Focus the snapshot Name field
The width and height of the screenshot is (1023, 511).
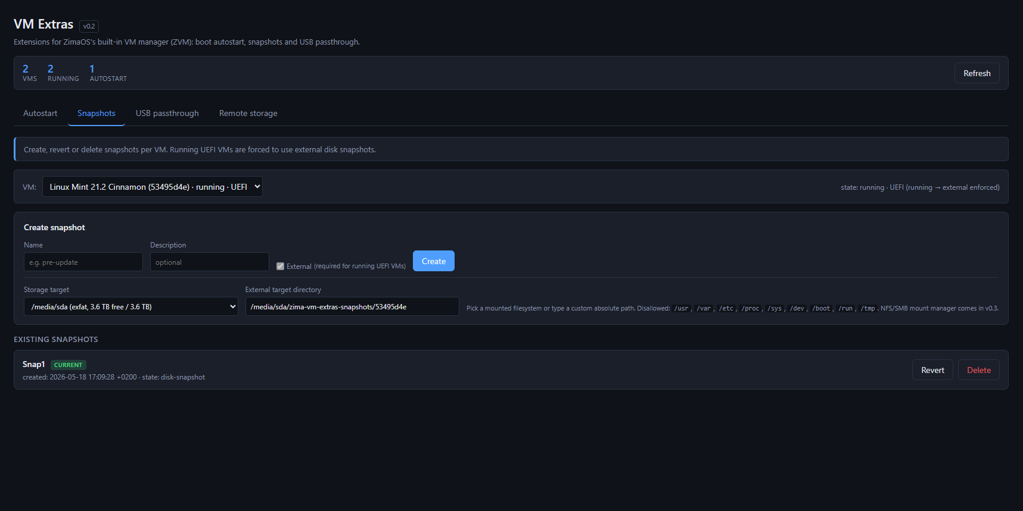(83, 262)
